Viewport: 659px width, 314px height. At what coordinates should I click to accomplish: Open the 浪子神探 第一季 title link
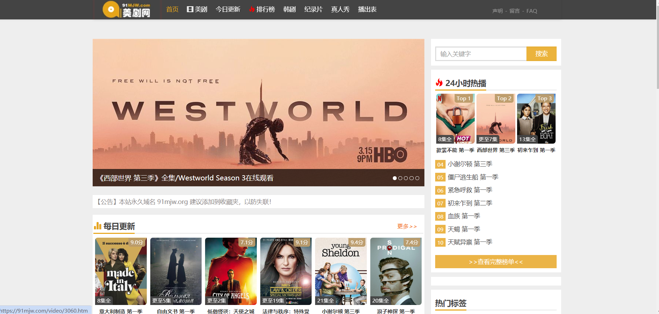(396, 311)
